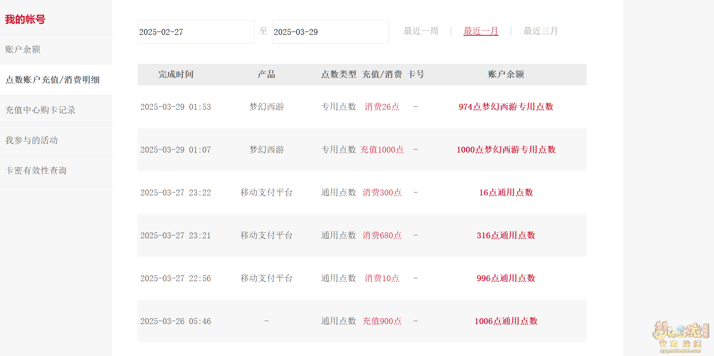Click 通用点数 in the 23:22 row
This screenshot has width=714, height=356.
pyautogui.click(x=339, y=193)
